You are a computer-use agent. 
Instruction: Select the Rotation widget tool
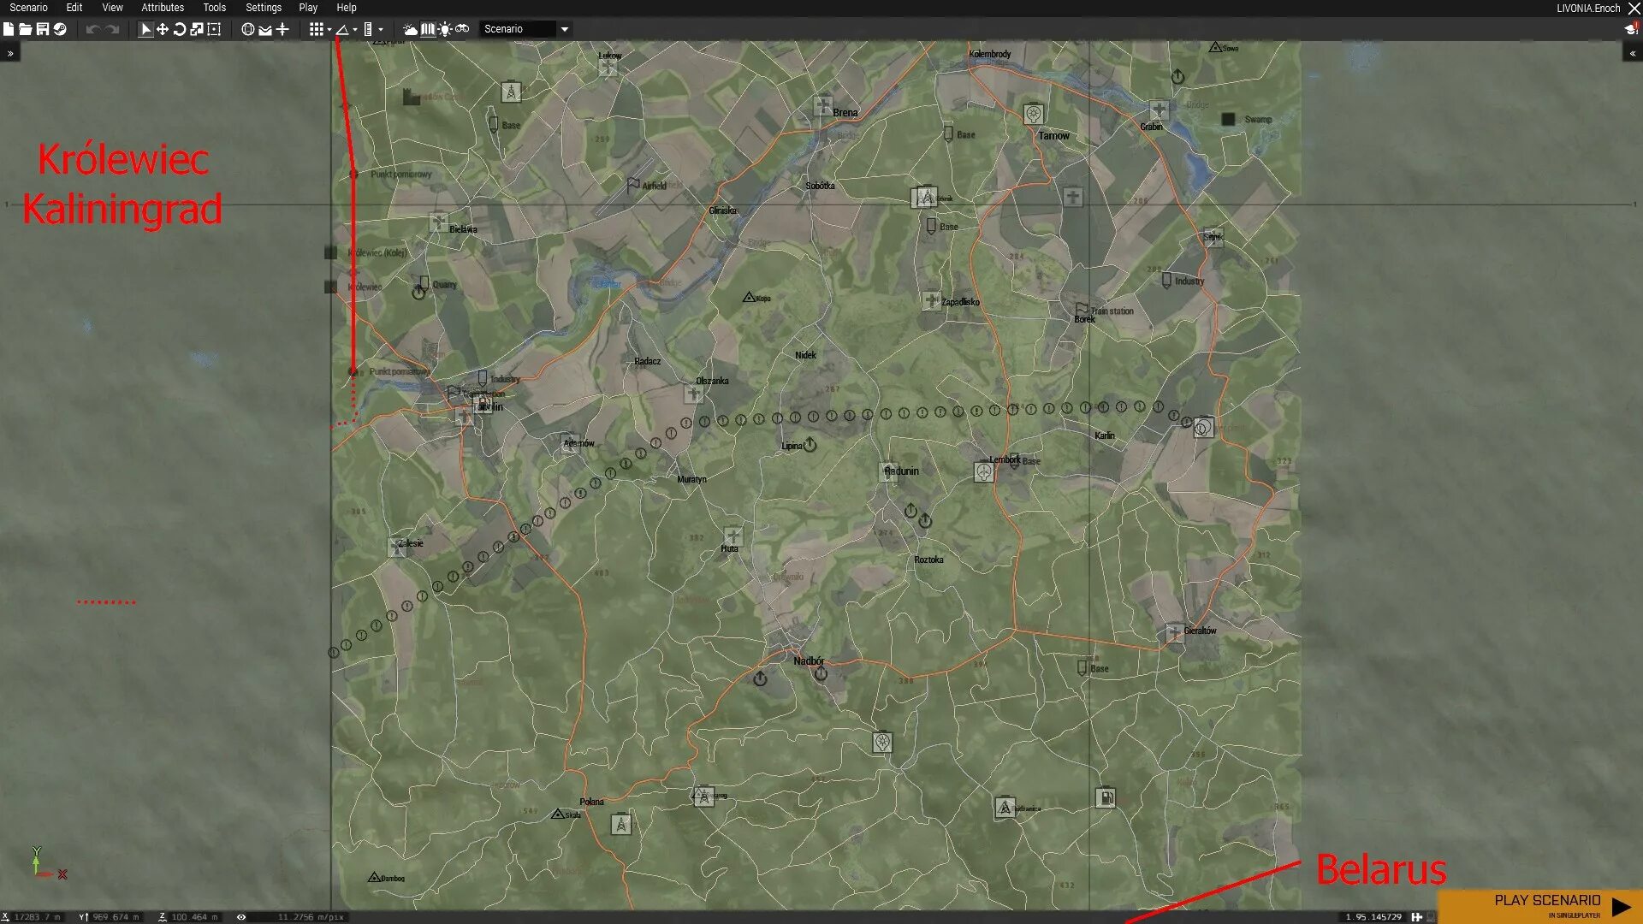(180, 29)
